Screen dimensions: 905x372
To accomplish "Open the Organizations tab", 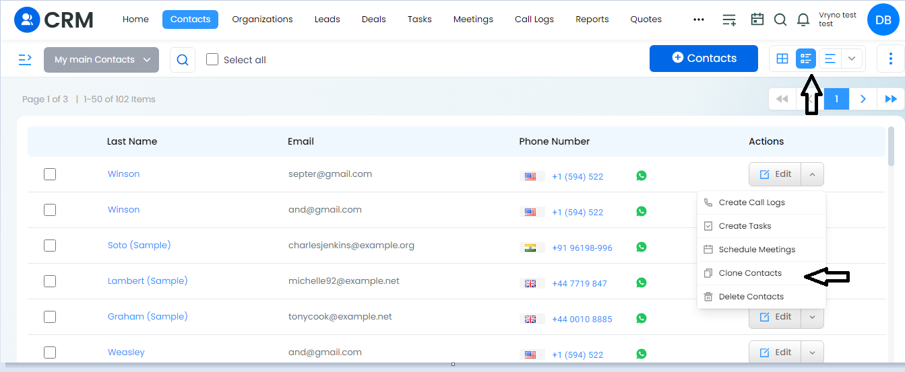I will 262,20.
